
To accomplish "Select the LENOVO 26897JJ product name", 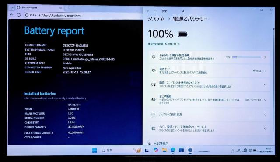I will point(73,50).
